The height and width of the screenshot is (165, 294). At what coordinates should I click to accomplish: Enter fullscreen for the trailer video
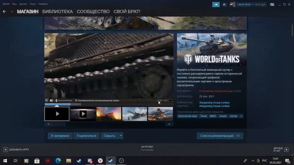point(170,100)
